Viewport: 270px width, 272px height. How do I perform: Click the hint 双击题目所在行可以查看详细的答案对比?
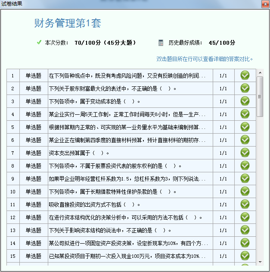(x=205, y=59)
